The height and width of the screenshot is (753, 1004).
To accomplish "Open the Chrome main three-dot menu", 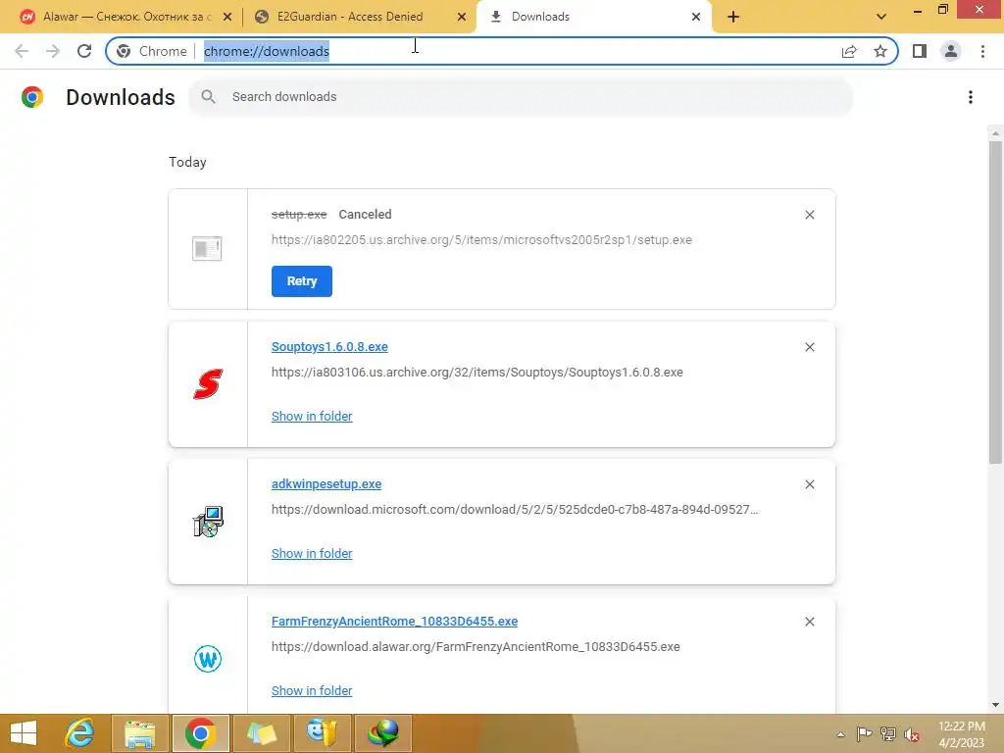I will [982, 51].
